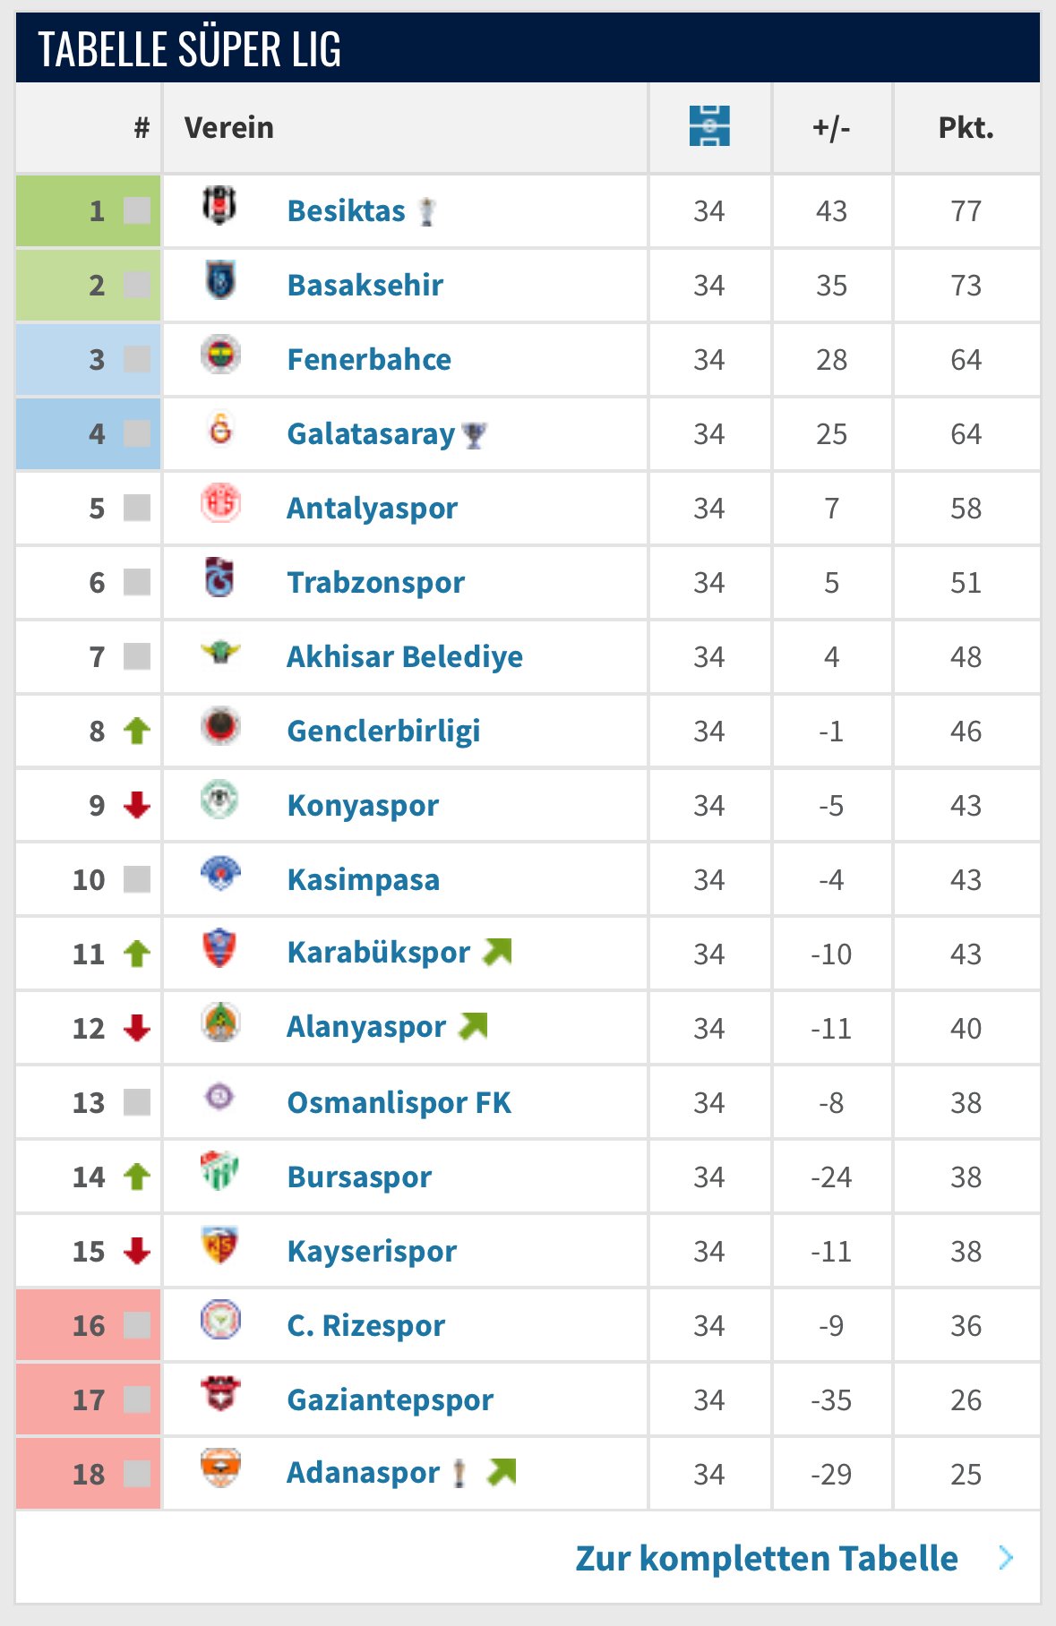Image resolution: width=1056 pixels, height=1626 pixels.
Task: Click the matches-played pitch icon in header
Action: (709, 126)
